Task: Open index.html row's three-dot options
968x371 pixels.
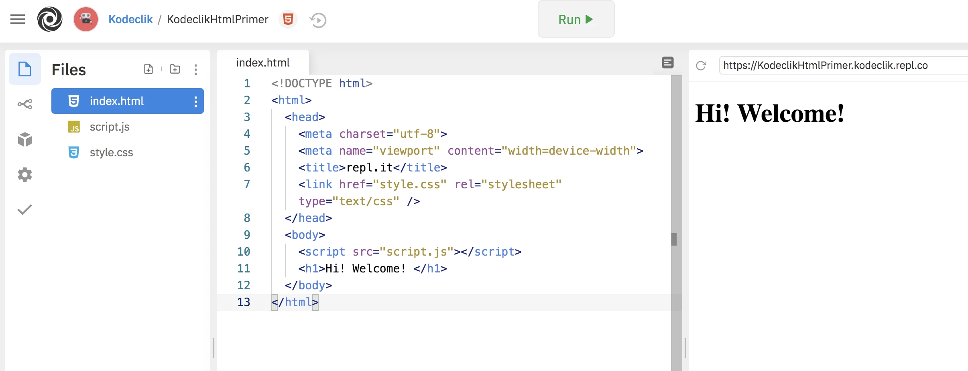Action: click(x=196, y=101)
